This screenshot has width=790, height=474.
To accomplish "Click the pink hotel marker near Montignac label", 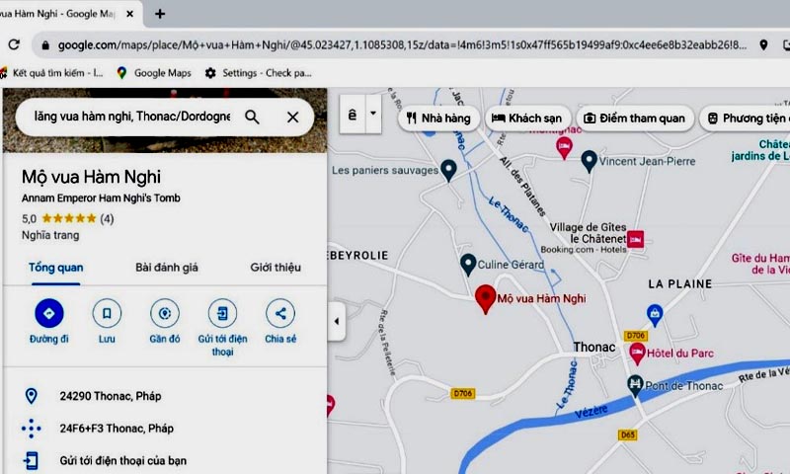I will (564, 147).
